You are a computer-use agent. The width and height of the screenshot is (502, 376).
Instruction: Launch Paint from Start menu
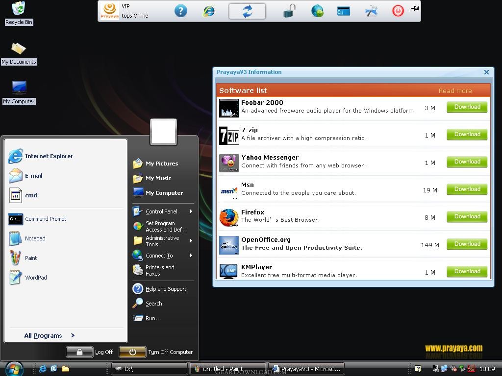click(x=23, y=258)
